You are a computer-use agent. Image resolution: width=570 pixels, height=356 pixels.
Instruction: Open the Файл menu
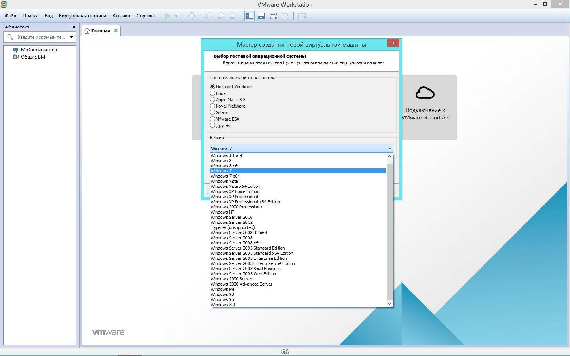pyautogui.click(x=11, y=16)
